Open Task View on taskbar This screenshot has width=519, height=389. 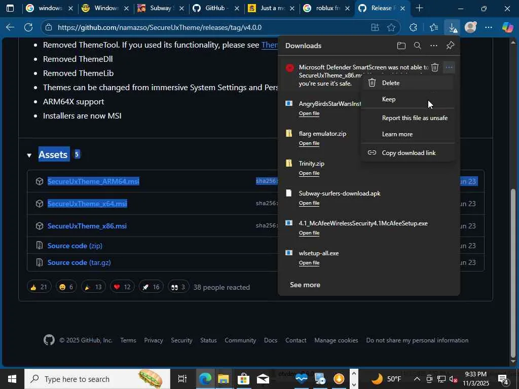point(182,379)
